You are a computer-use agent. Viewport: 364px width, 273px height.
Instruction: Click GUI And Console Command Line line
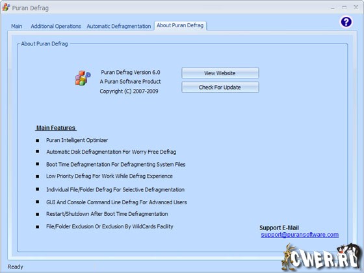(x=116, y=202)
